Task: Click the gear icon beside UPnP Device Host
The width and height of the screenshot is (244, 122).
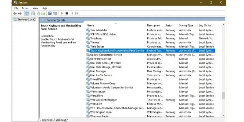Action: point(88,59)
